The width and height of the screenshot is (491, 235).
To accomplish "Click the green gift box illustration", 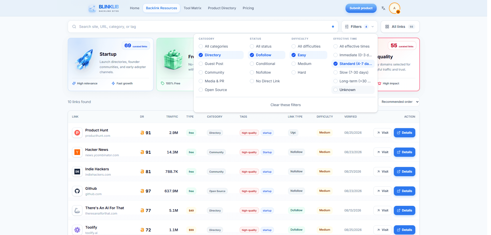I will coord(173,60).
